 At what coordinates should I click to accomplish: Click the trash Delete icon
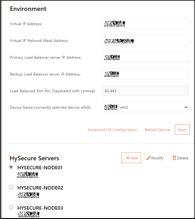point(174,158)
